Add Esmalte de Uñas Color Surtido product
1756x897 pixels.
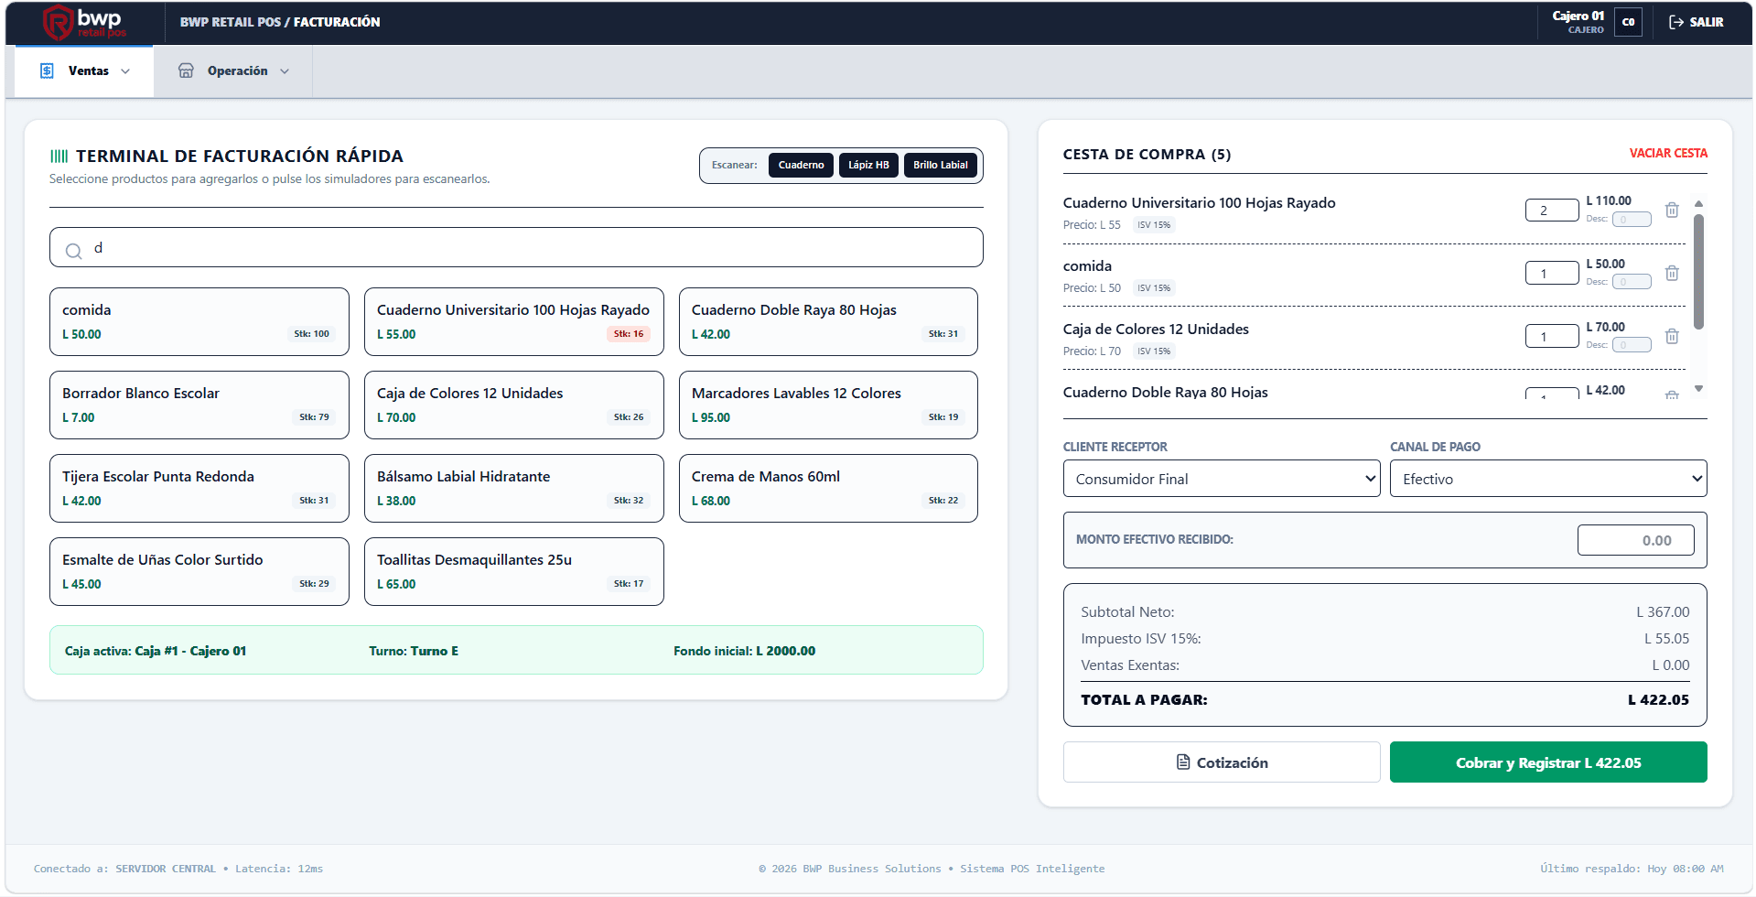click(x=199, y=571)
